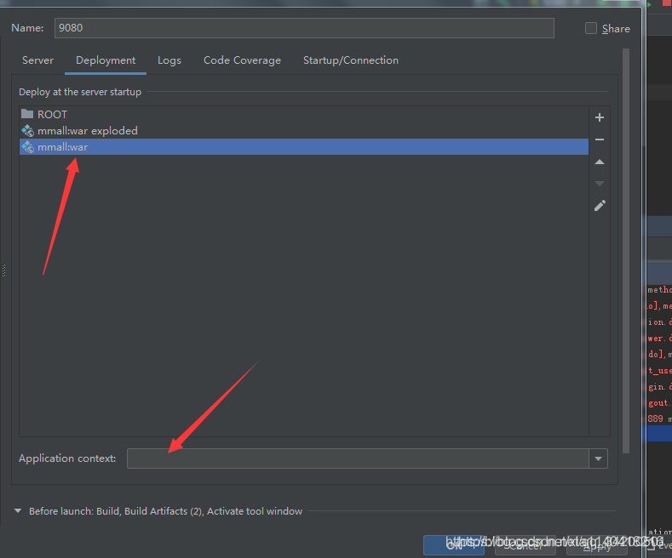Open the Logs tab
The width and height of the screenshot is (672, 558).
169,60
